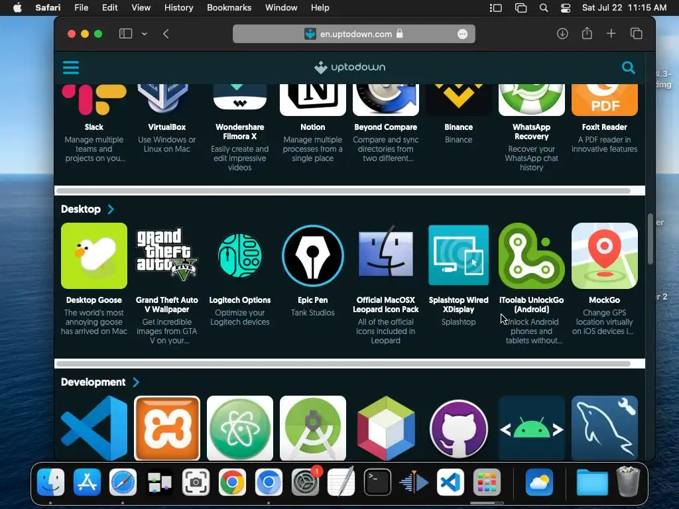Open Splashtop Wired XDisplay icon
Viewport: 679px width, 509px height.
coord(459,256)
